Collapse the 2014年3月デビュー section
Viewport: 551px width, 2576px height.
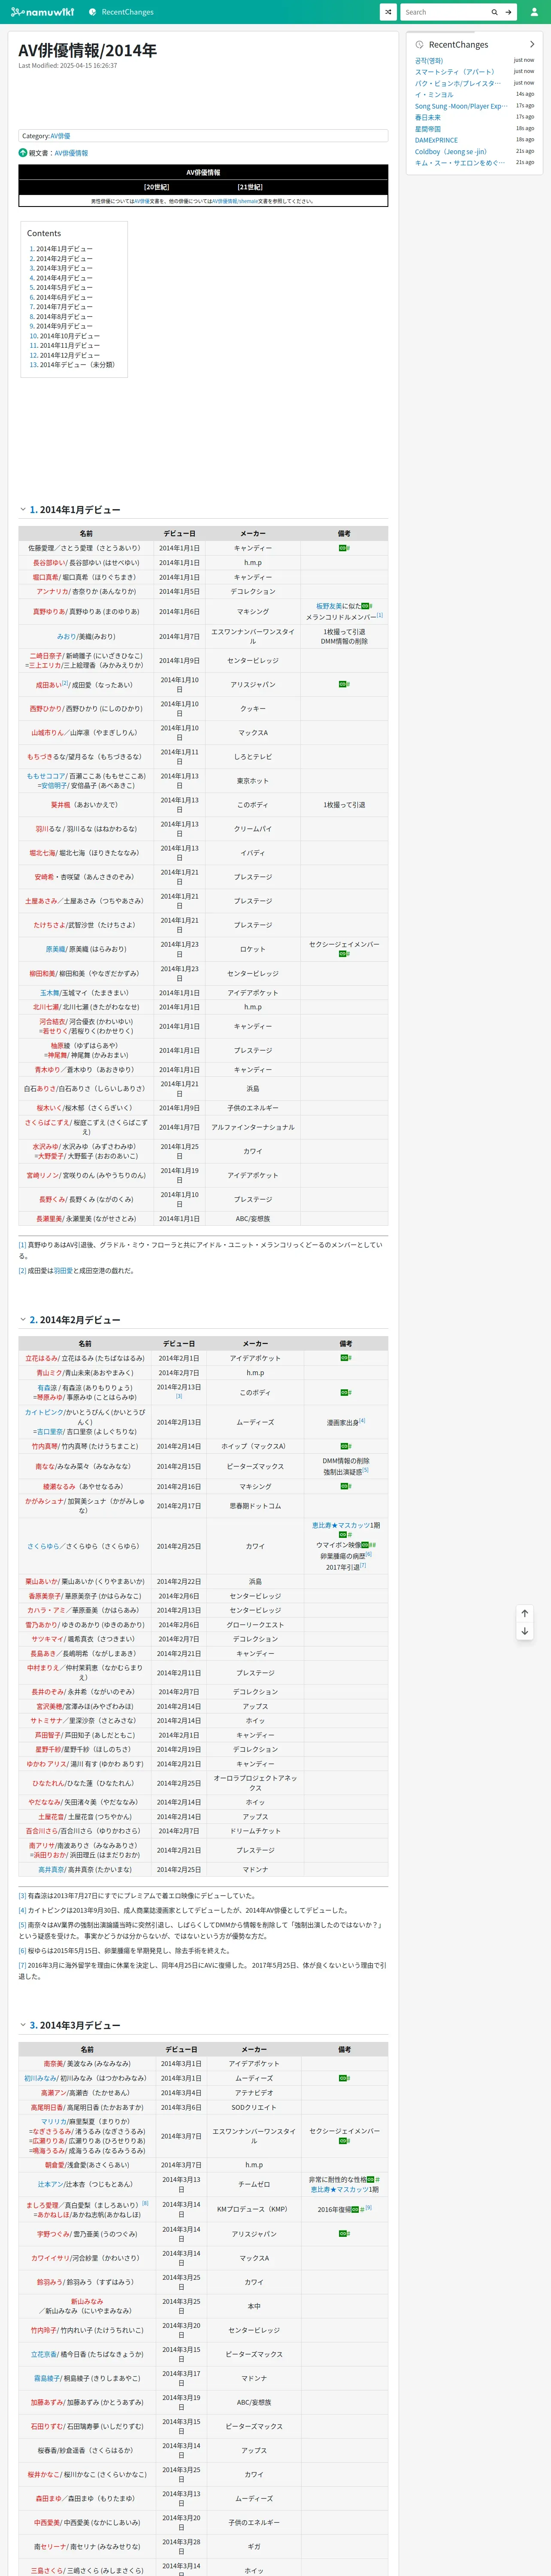23,2025
